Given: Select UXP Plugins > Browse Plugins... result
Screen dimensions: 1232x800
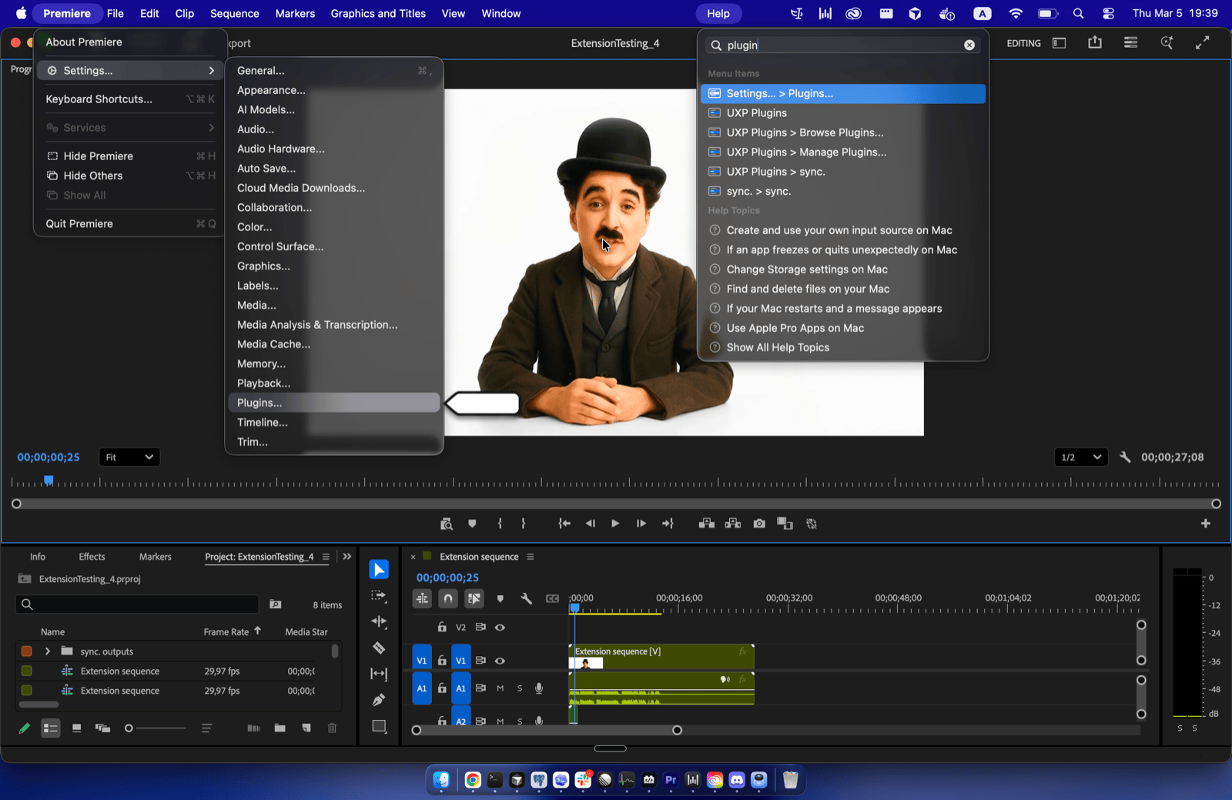Looking at the screenshot, I should (x=805, y=132).
